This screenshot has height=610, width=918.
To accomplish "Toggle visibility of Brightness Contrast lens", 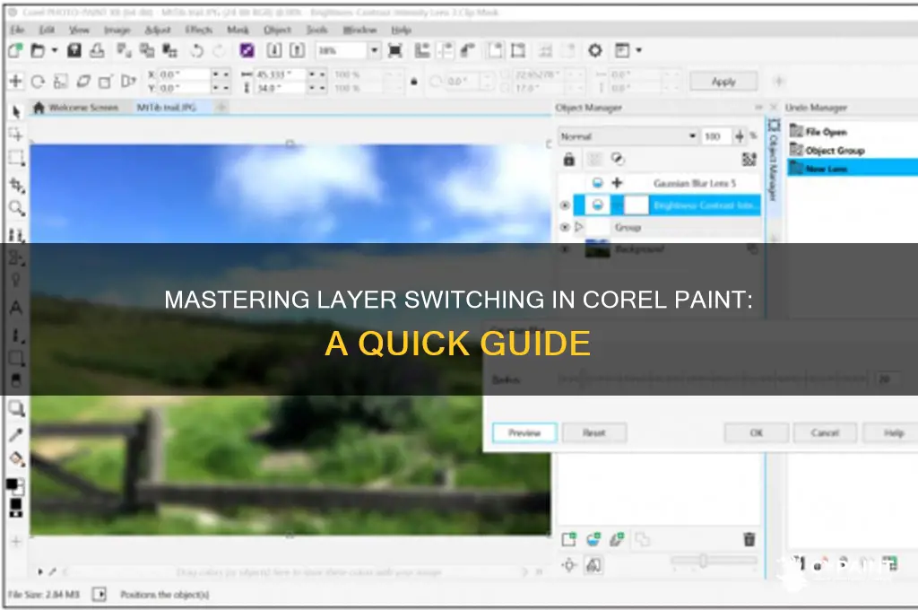I will tap(565, 205).
